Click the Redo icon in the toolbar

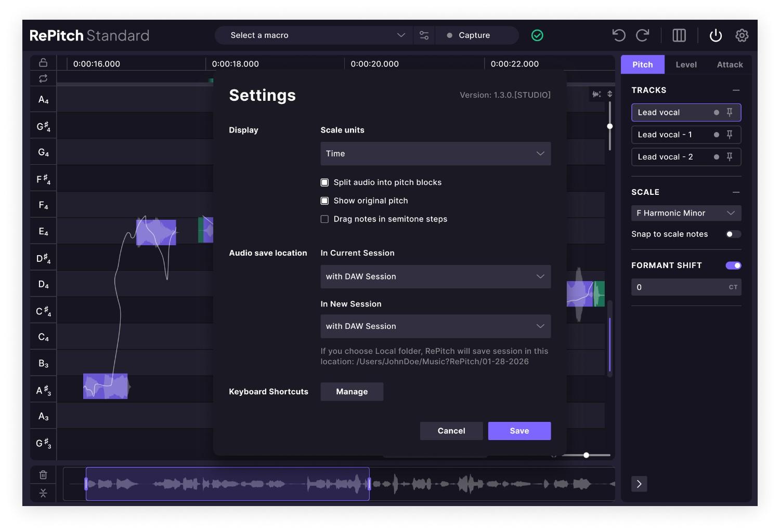pyautogui.click(x=643, y=35)
